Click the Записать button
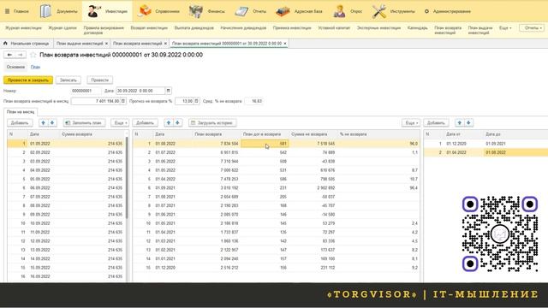This screenshot has width=548, height=308. 68,80
